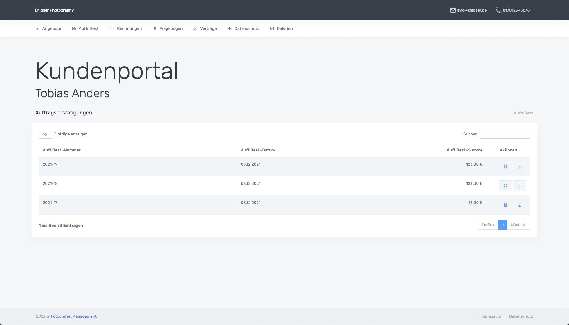Screen dimensions: 569x325
Task: Print order confirmation 2021-19
Action: pos(505,166)
